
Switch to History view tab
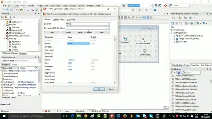105,111
